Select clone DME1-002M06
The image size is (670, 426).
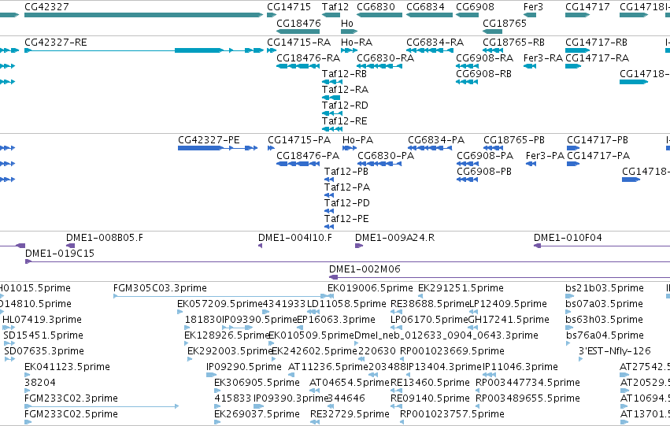click(365, 269)
